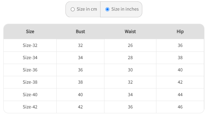Image resolution: width=207 pixels, height=121 pixels.
Task: Select the Size-34 row label
Action: coord(30,58)
